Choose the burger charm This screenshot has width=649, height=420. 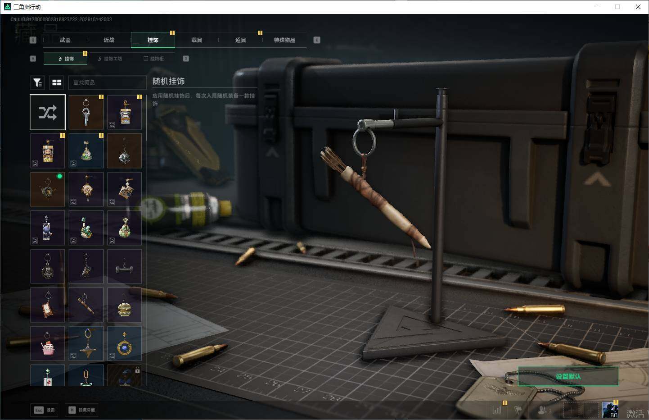click(x=125, y=305)
